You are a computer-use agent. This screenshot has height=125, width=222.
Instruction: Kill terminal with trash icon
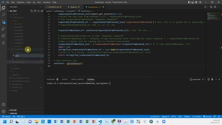[212, 80]
